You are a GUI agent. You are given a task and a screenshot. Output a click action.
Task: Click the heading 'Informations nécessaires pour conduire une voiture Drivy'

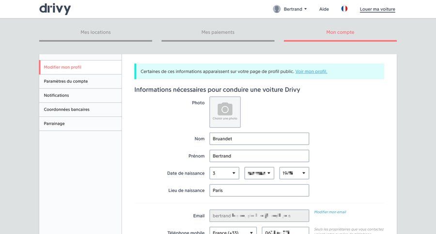217,89
